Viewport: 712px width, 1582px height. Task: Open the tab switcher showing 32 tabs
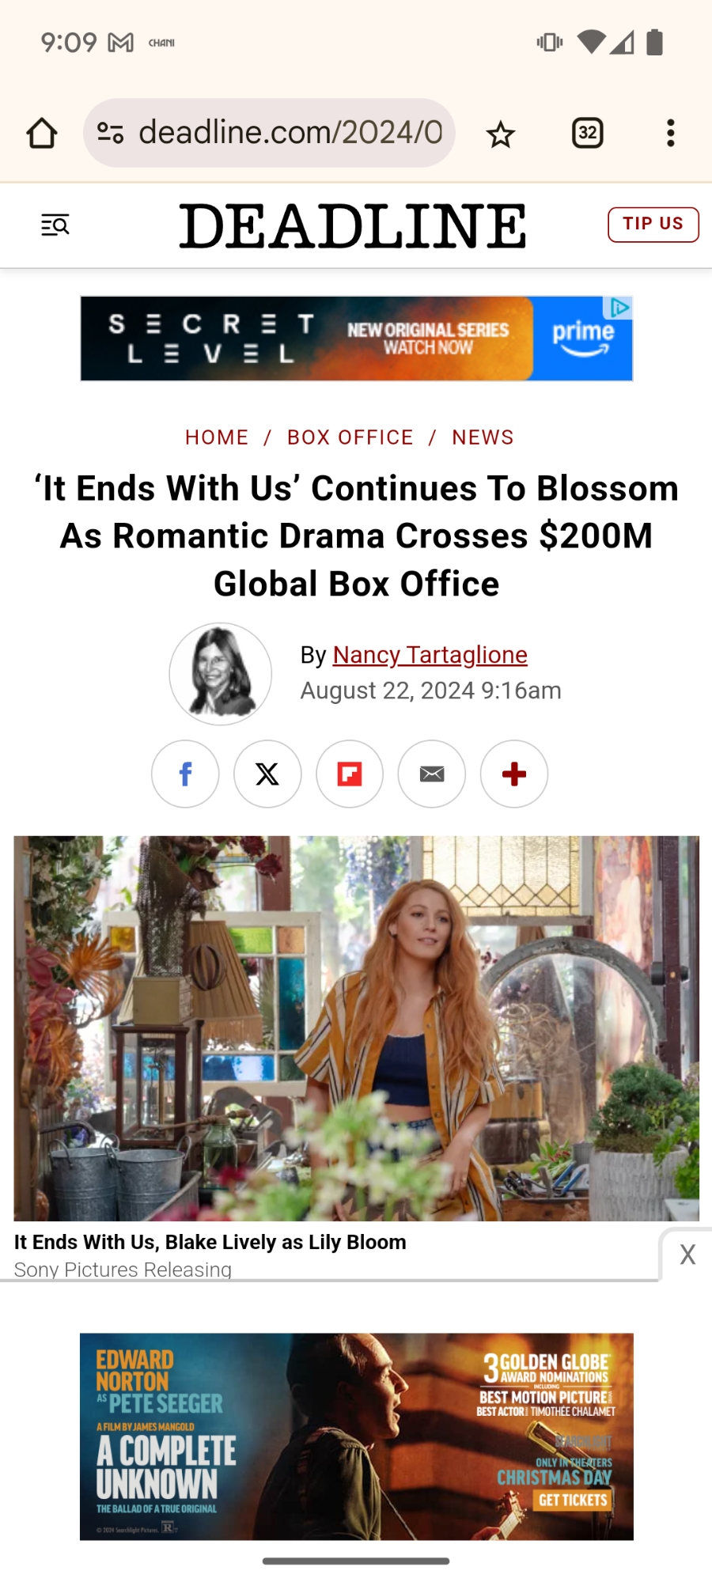(588, 133)
